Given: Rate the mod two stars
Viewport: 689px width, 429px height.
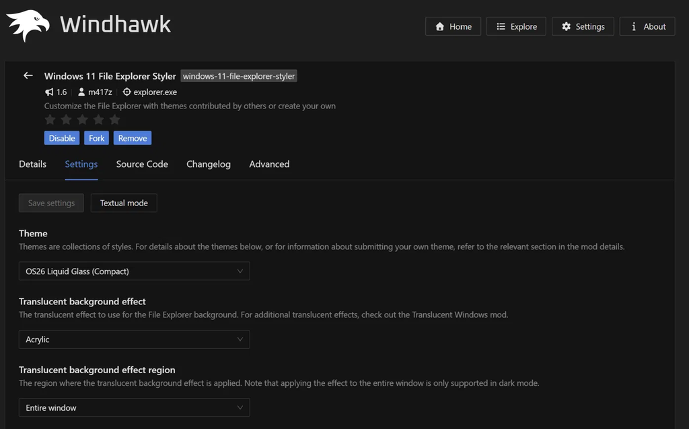Looking at the screenshot, I should pos(66,119).
